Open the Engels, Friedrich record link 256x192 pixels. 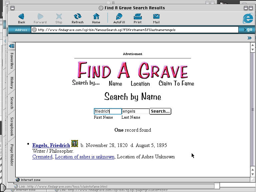[x=51, y=145]
